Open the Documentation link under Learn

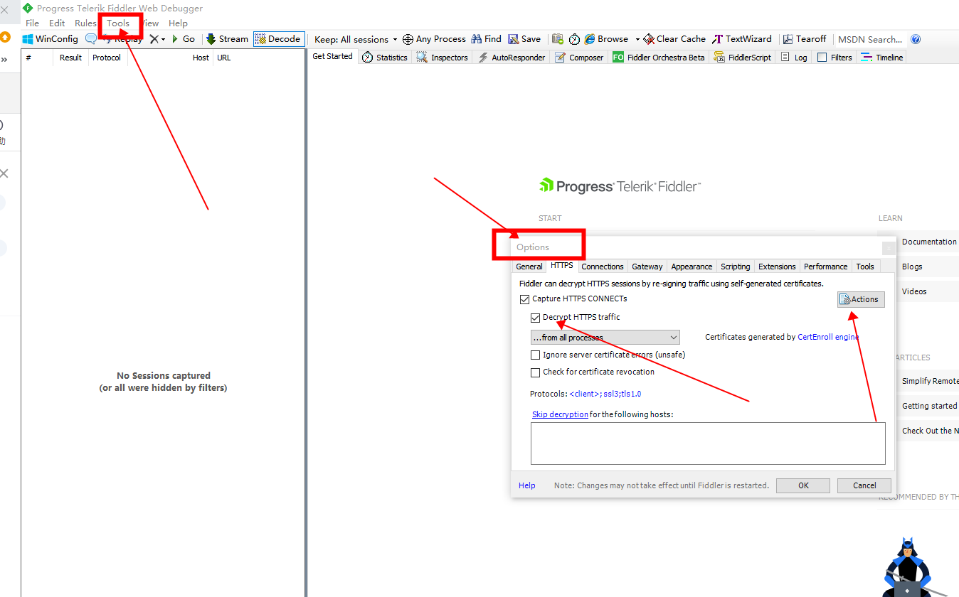(x=929, y=242)
